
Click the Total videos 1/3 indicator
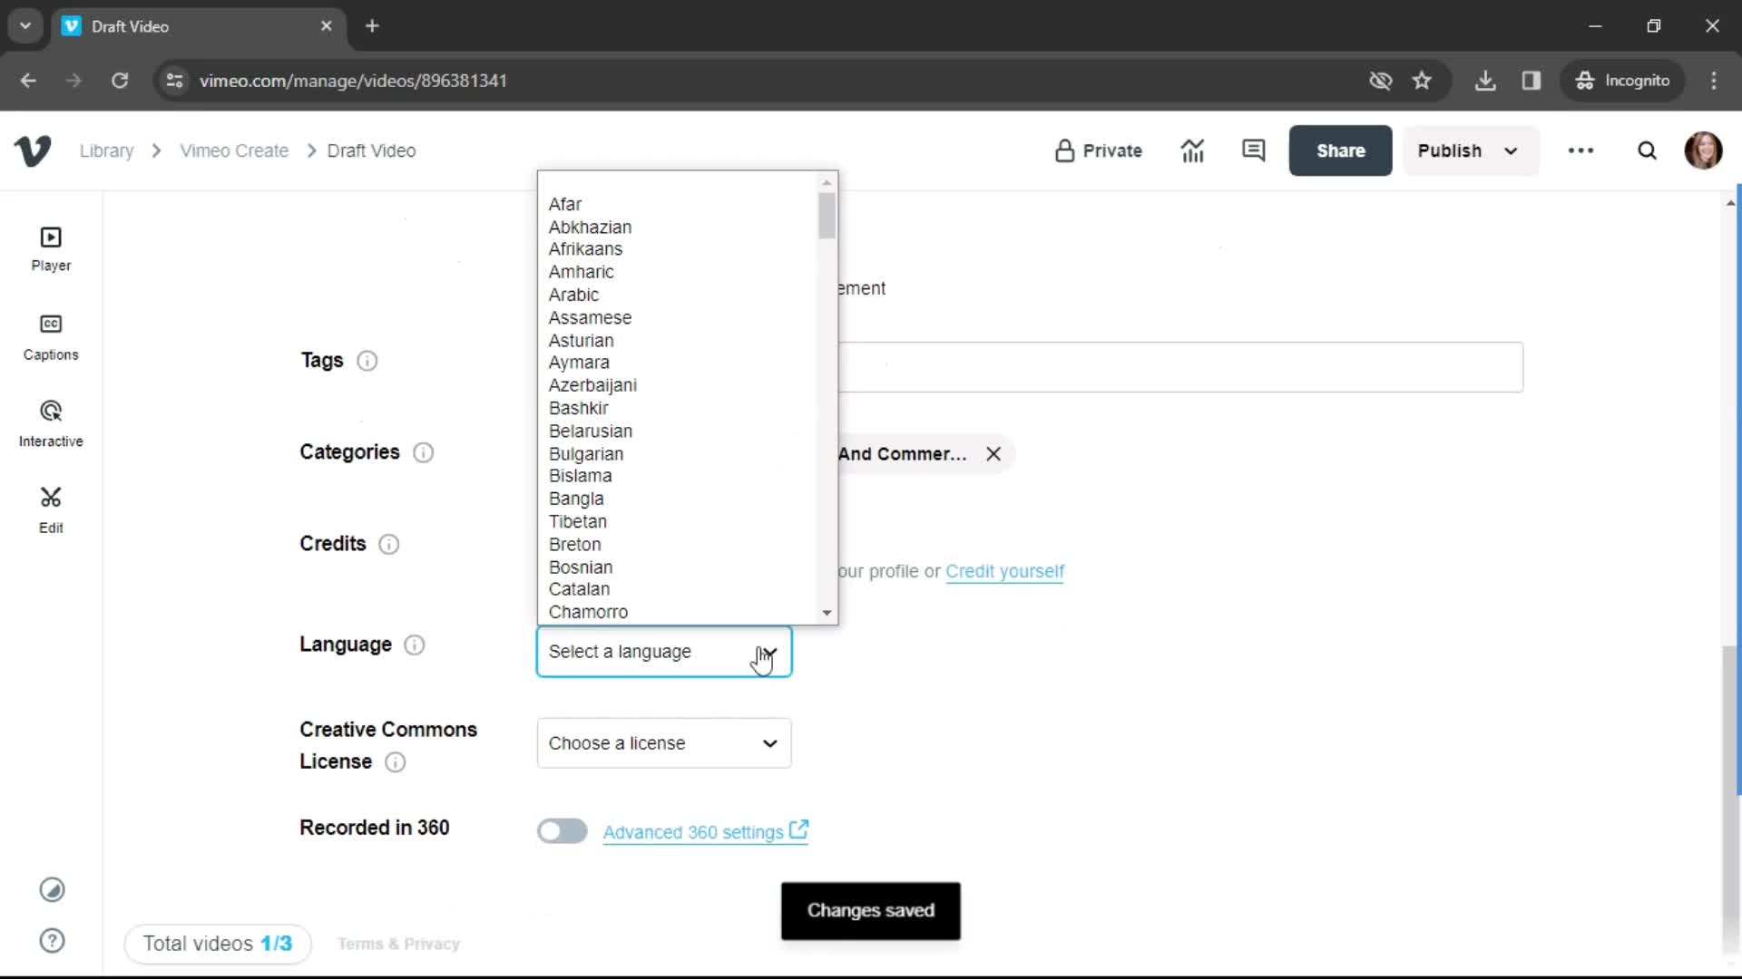(218, 944)
